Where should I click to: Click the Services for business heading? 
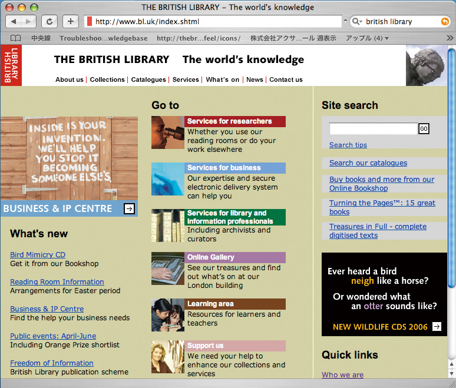235,168
